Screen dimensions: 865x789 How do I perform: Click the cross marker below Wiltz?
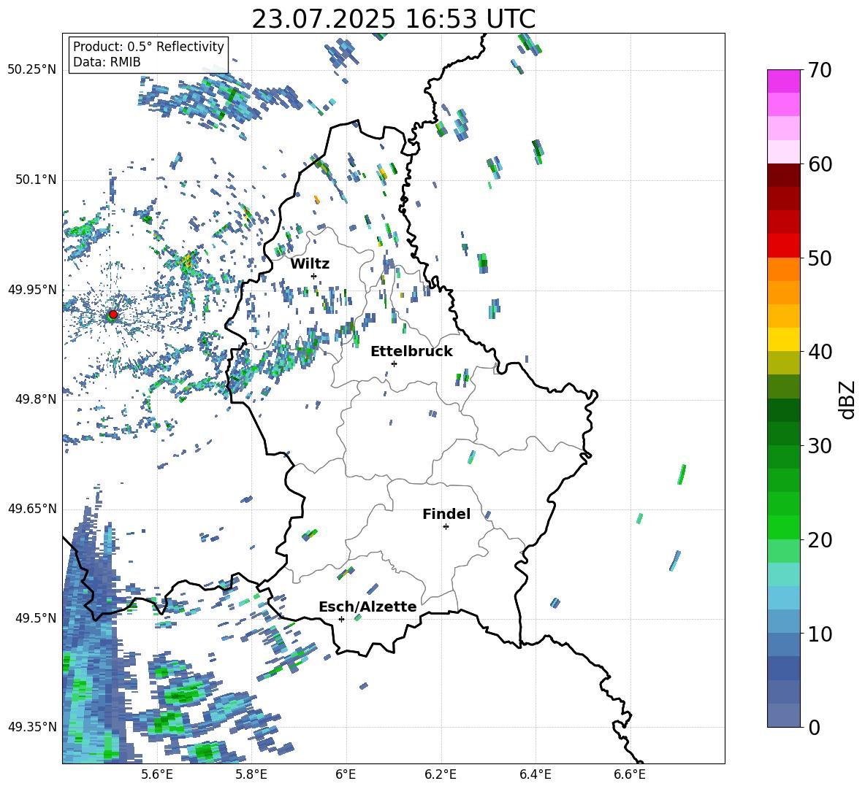pos(314,276)
